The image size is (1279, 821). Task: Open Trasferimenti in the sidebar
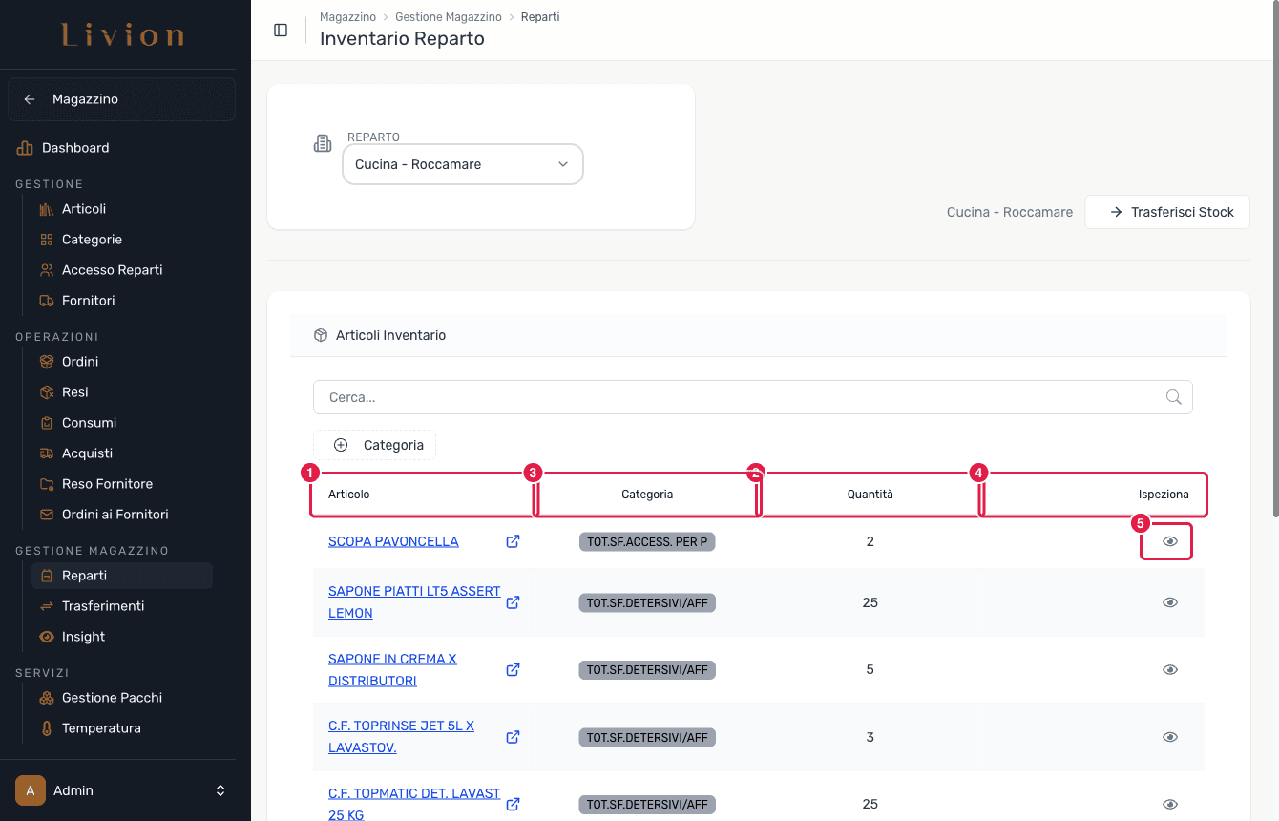pyautogui.click(x=103, y=606)
